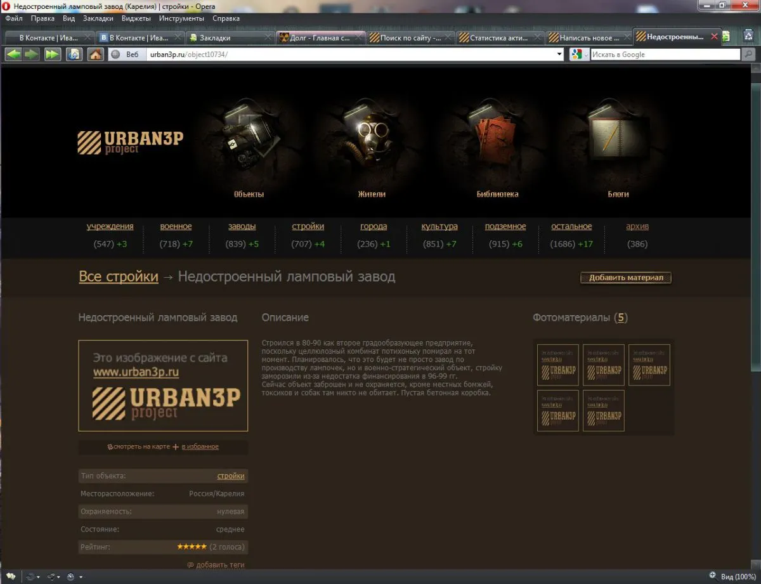This screenshot has width=761, height=584.
Task: Click the Fast Forward double-arrow button
Action: [52, 55]
